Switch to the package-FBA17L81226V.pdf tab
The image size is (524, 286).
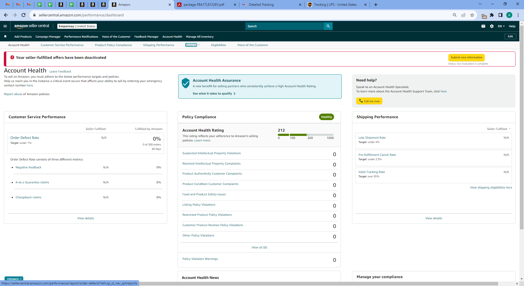click(206, 5)
